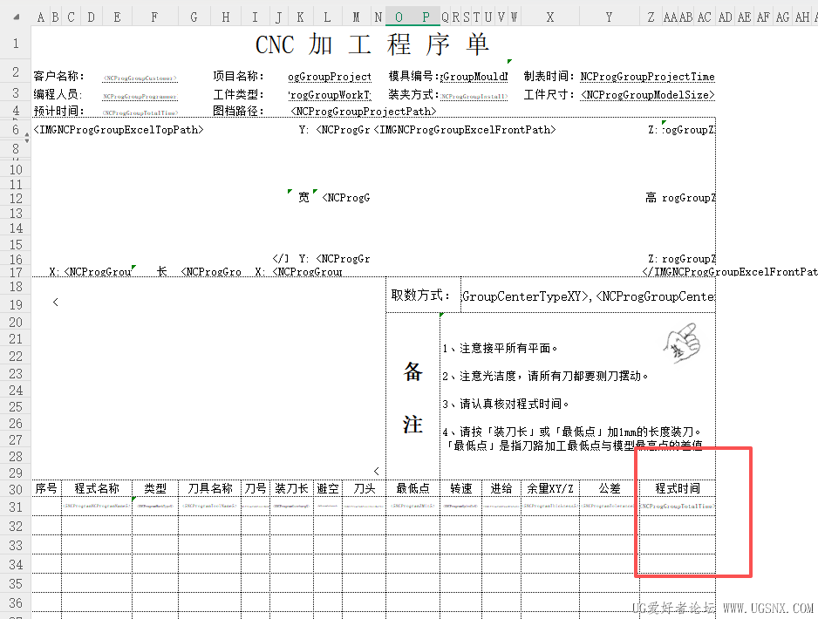Click the 备注 merged cell
Screen dimensions: 818x619
[x=412, y=398]
